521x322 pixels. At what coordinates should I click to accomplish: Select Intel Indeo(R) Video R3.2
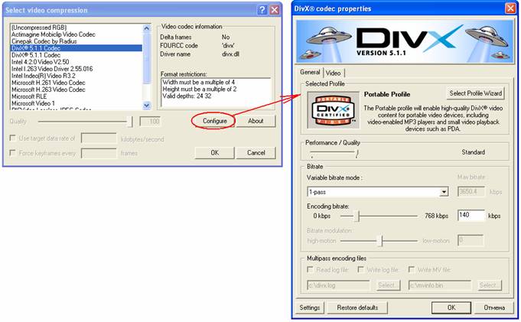coord(77,76)
